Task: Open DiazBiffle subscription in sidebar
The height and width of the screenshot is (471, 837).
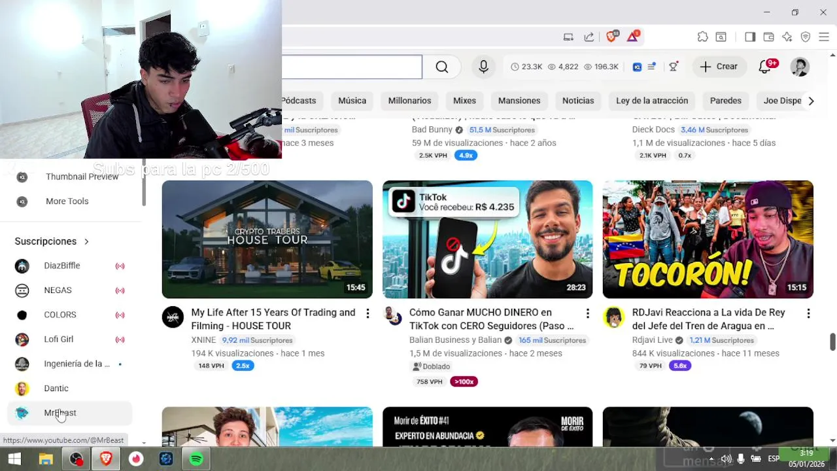Action: click(x=70, y=266)
